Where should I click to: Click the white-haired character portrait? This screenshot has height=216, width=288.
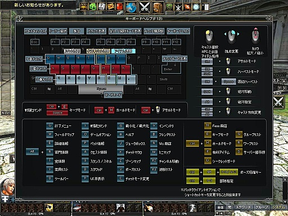click(x=8, y=187)
